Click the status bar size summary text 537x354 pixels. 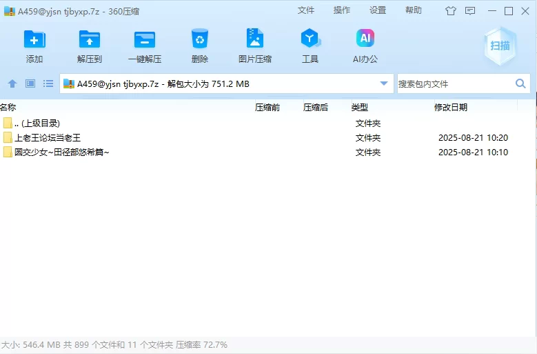[114, 345]
